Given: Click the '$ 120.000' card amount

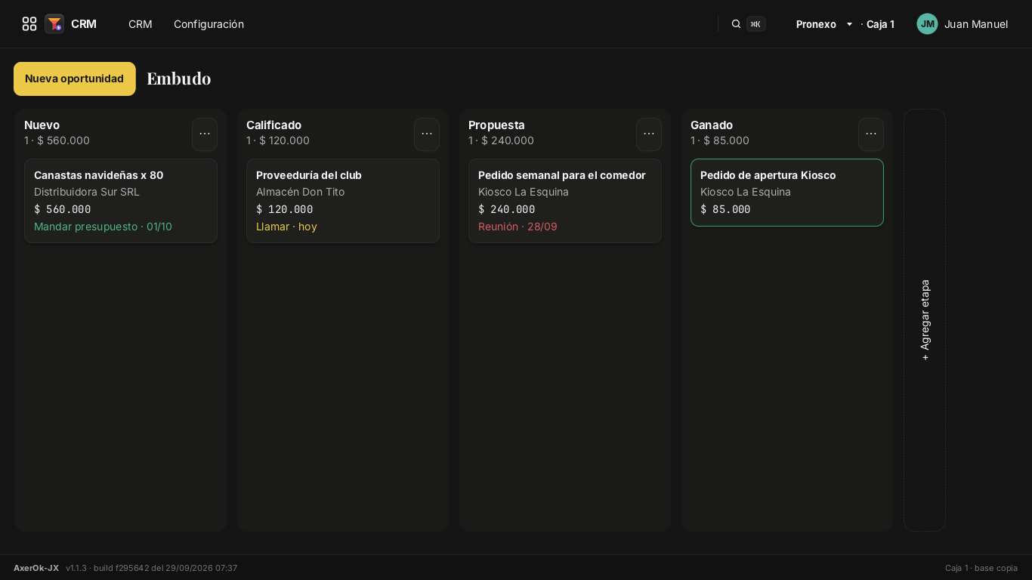Looking at the screenshot, I should (285, 209).
